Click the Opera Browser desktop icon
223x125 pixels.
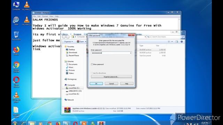[x=16, y=82]
